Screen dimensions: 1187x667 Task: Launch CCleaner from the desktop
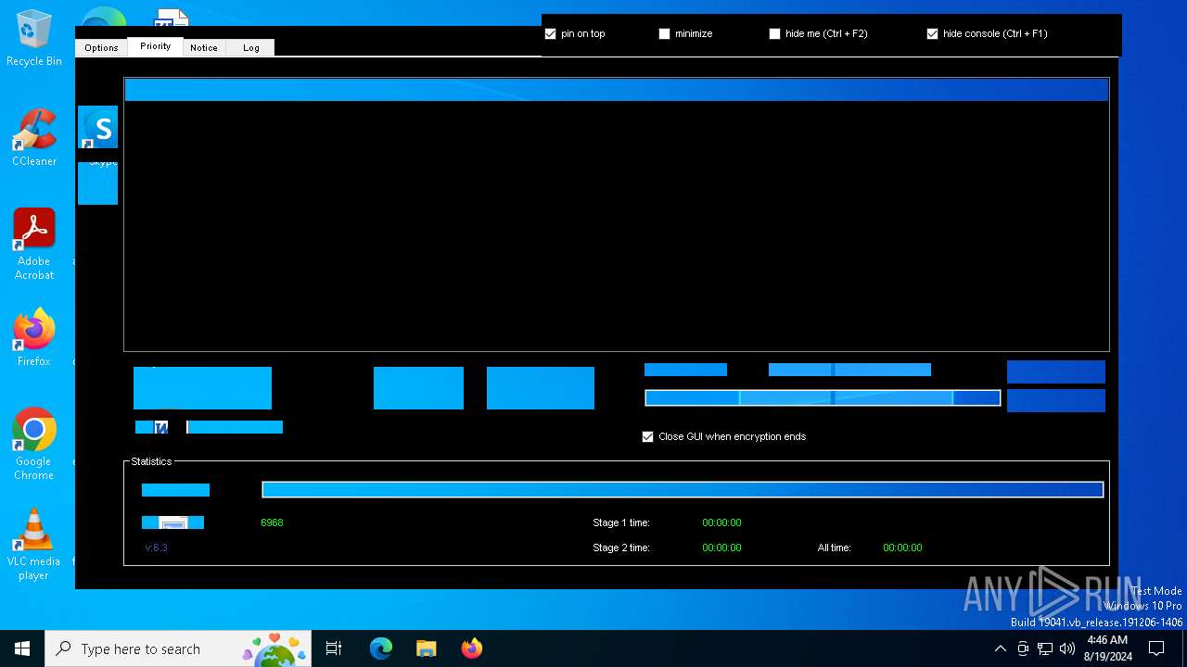pyautogui.click(x=34, y=138)
